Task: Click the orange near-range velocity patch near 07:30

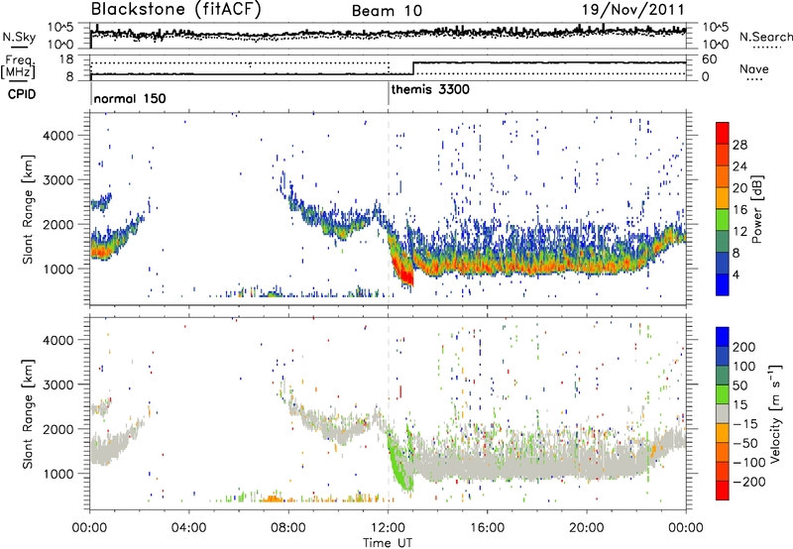Action: point(274,498)
